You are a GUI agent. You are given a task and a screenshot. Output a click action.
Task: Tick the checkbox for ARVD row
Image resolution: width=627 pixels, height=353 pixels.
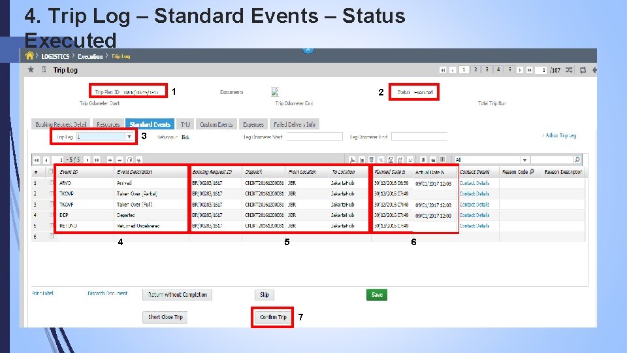(x=51, y=182)
